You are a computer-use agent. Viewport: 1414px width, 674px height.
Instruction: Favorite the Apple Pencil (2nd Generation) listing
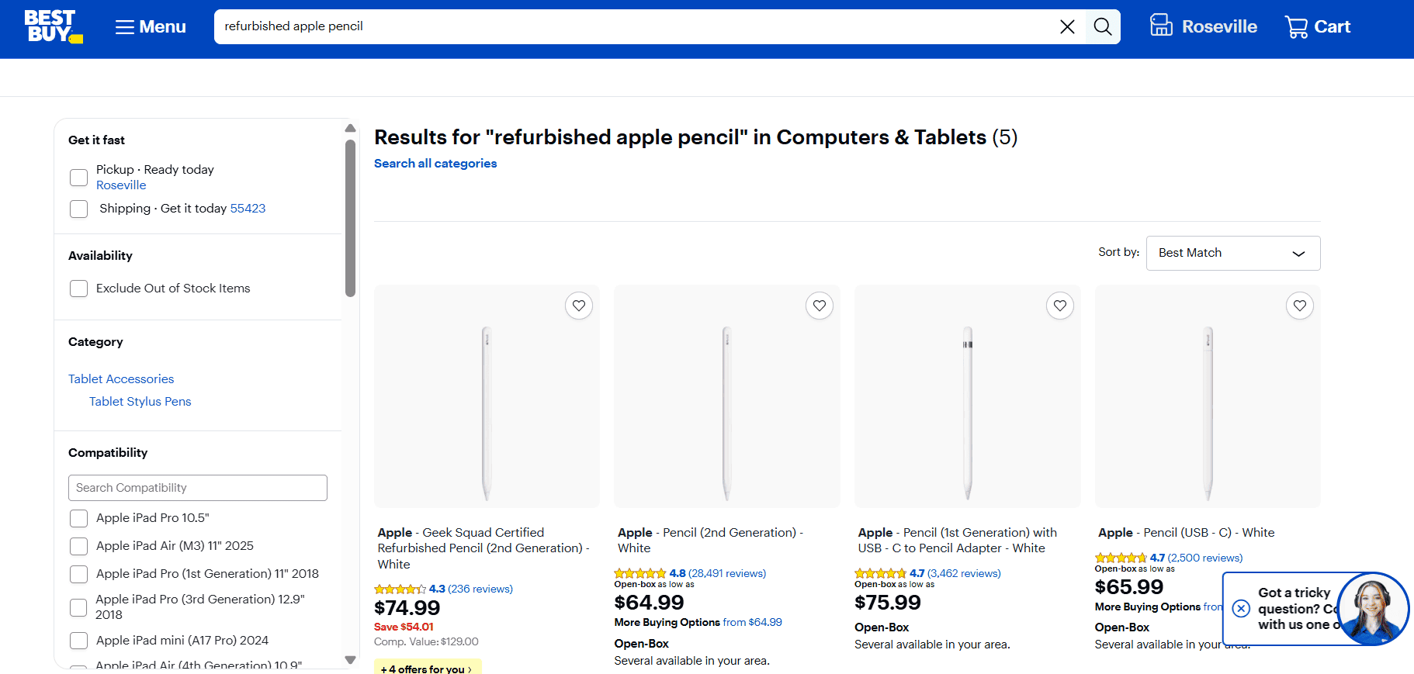[x=819, y=306]
